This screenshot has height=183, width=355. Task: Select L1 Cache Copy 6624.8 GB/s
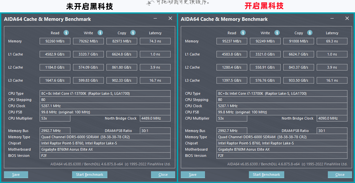(122, 54)
